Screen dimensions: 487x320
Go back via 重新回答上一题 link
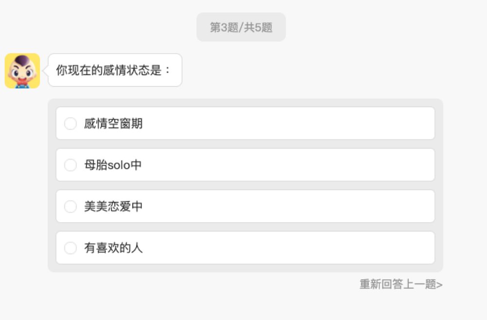tap(398, 284)
